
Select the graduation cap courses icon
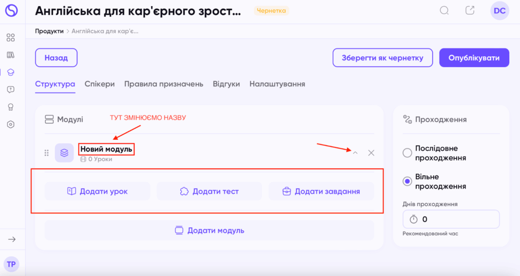tap(11, 72)
